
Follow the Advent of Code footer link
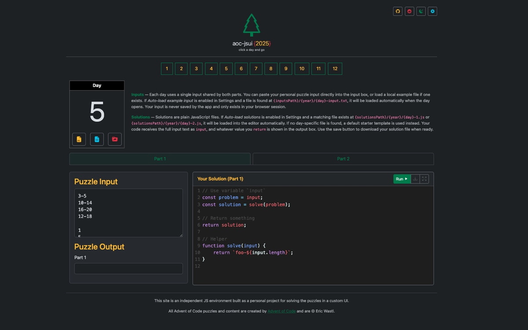point(282,311)
